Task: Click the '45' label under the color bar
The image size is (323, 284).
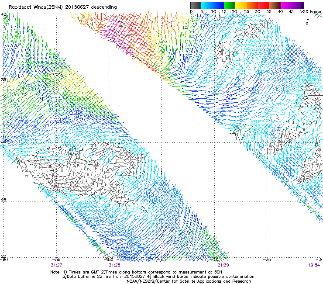Action: (291, 12)
